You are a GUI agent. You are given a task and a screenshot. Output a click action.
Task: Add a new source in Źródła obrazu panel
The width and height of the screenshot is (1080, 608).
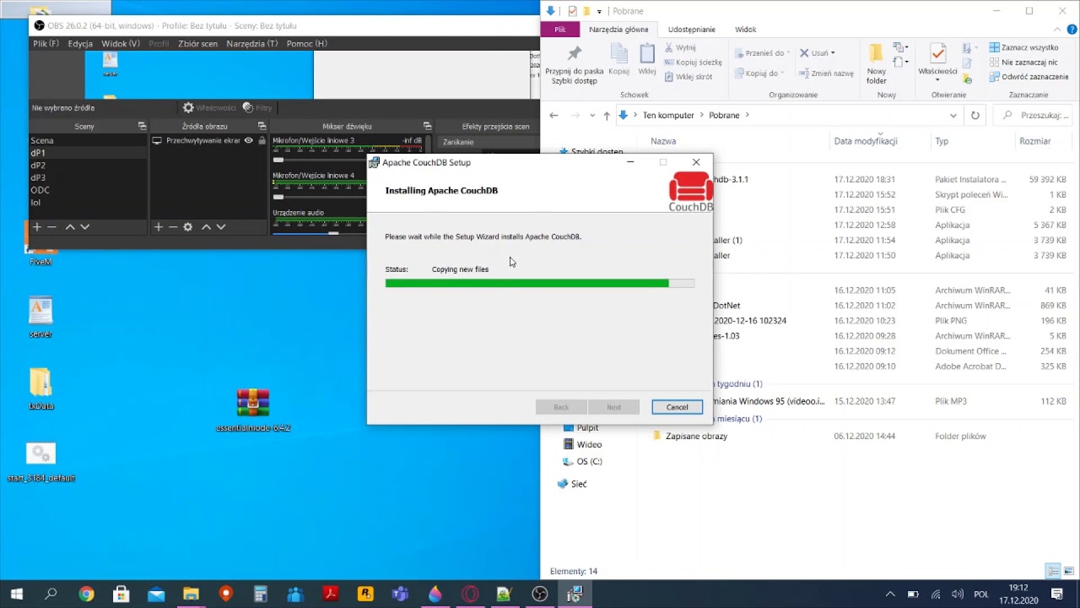coord(158,227)
